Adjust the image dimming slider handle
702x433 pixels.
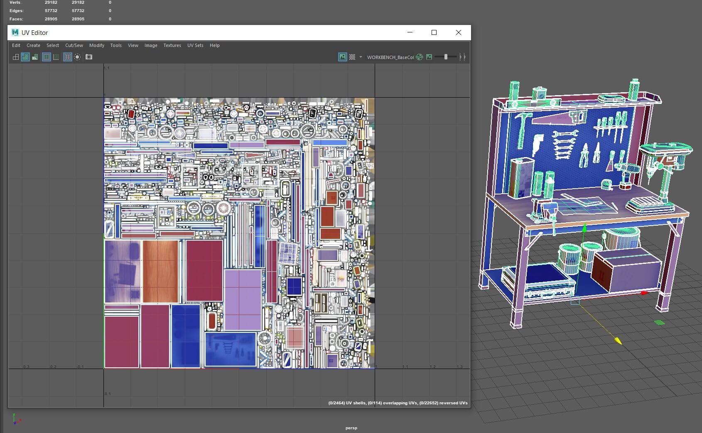446,57
